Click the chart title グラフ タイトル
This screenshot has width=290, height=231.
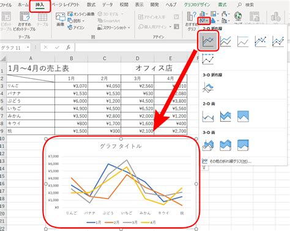click(121, 146)
